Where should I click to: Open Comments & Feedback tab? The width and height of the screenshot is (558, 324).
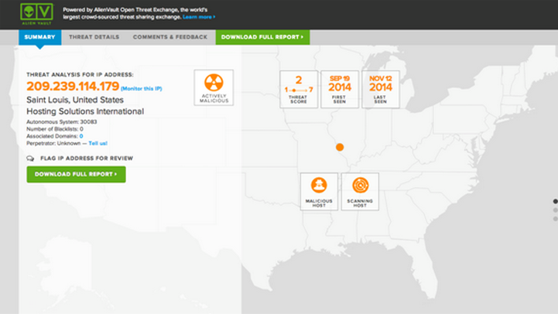(170, 37)
